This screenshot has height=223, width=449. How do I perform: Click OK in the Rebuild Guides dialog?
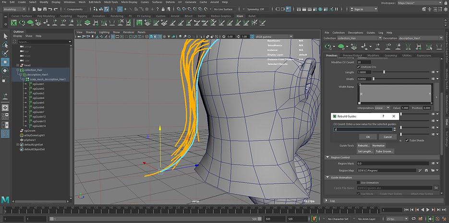point(368,137)
